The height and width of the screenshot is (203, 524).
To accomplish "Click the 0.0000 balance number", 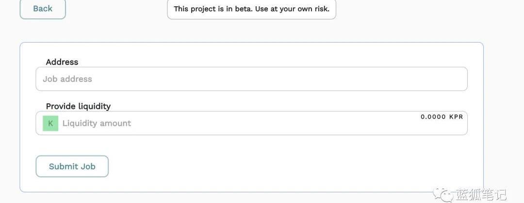I will click(x=433, y=117).
